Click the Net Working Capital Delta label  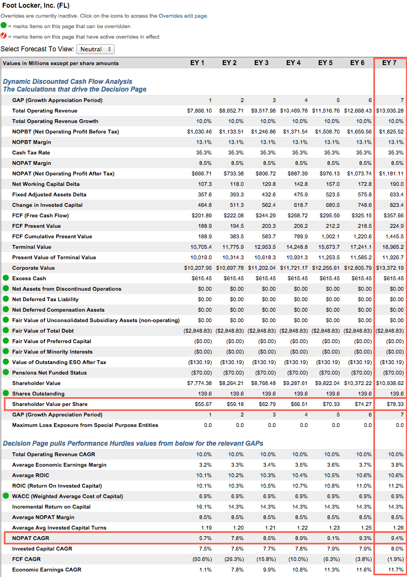46,184
